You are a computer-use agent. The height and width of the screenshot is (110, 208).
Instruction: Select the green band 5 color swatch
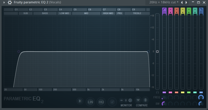[189, 92]
